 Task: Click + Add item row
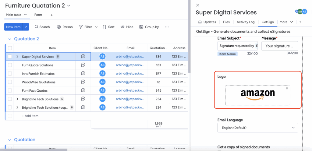point(30,116)
